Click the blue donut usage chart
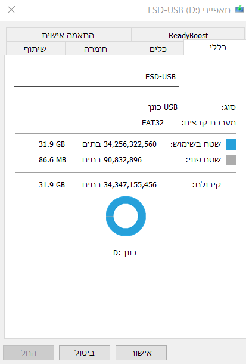This screenshot has height=364, width=246. pos(126,216)
